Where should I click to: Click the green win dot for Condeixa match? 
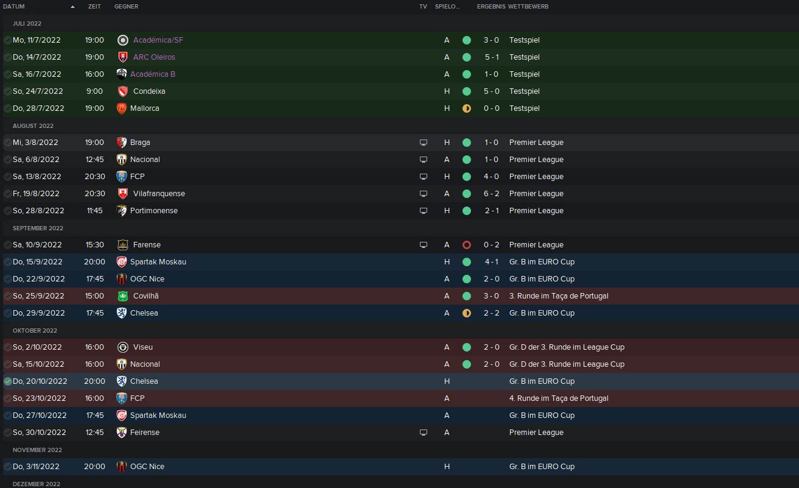(x=467, y=91)
